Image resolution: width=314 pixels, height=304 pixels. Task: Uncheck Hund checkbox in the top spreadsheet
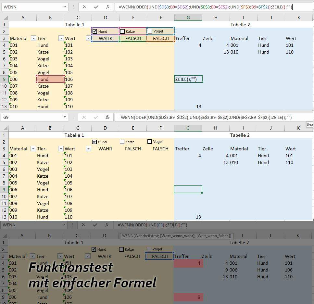pos(95,32)
